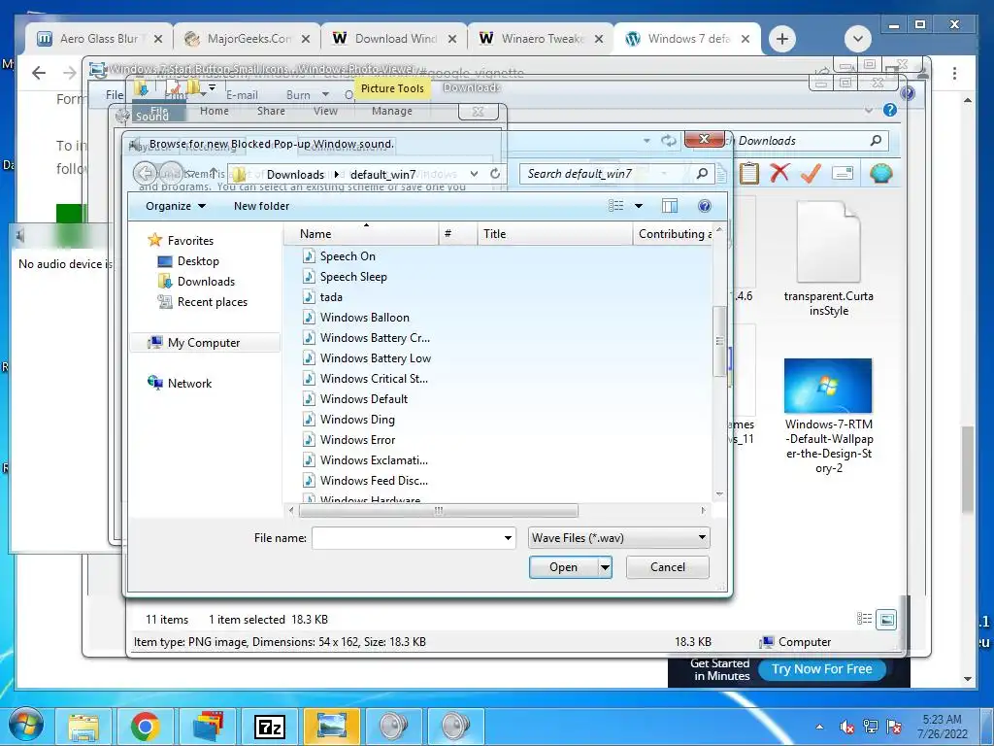The width and height of the screenshot is (994, 746).
Task: Cancel the browse sound dialog
Action: pyautogui.click(x=668, y=567)
